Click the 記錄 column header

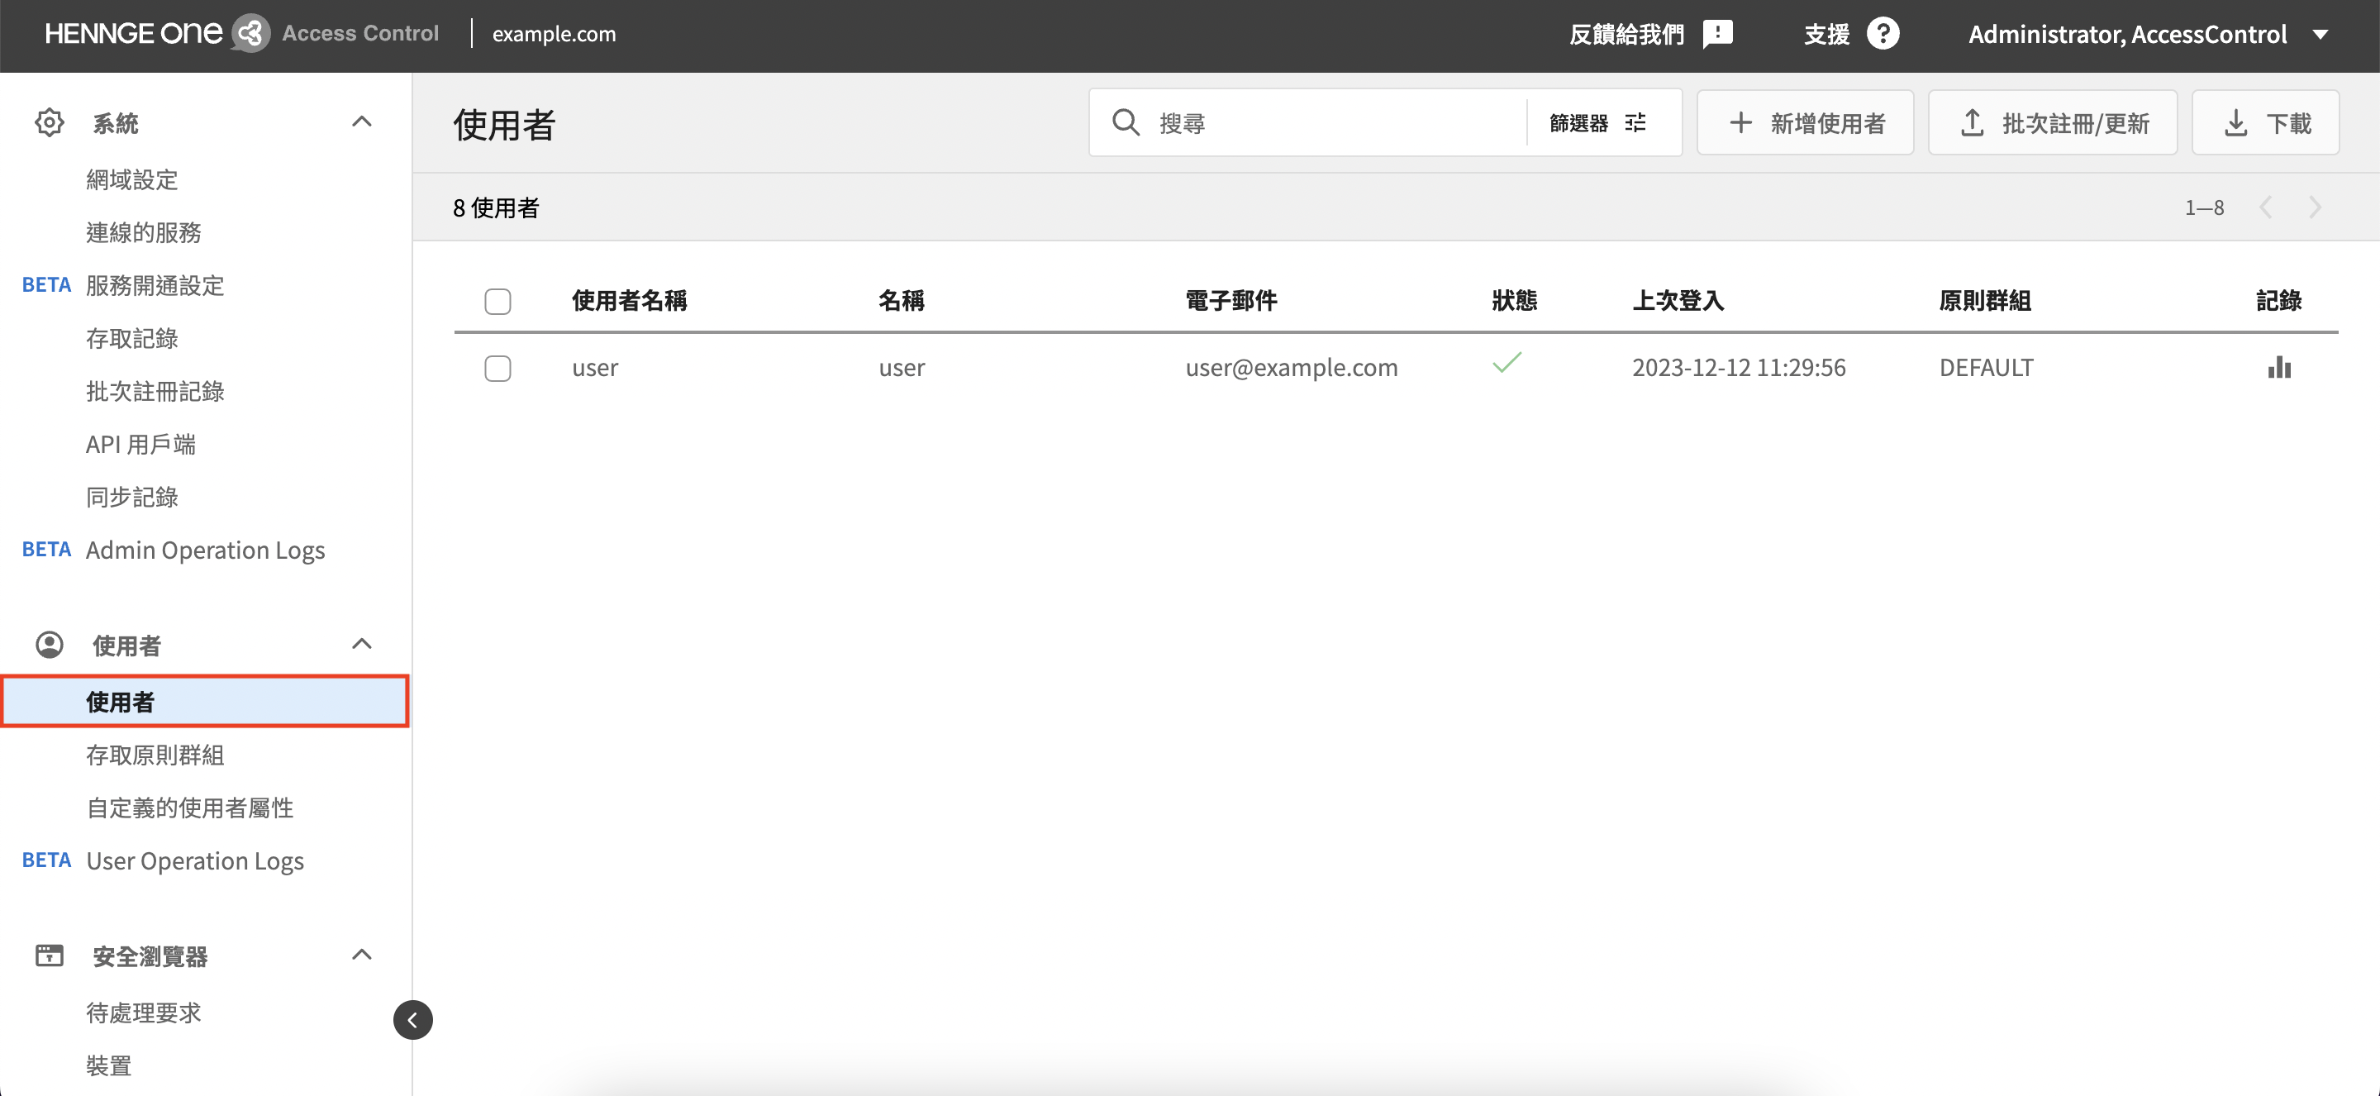tap(2278, 300)
